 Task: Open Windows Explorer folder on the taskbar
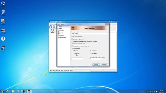pos(13,91)
